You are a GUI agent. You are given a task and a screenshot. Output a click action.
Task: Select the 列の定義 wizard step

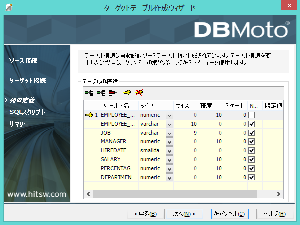click(22, 100)
